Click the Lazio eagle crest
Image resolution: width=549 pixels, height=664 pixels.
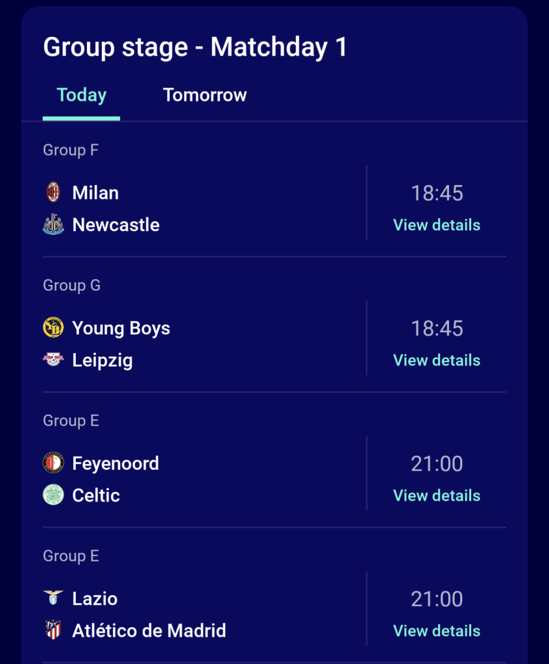pos(53,598)
